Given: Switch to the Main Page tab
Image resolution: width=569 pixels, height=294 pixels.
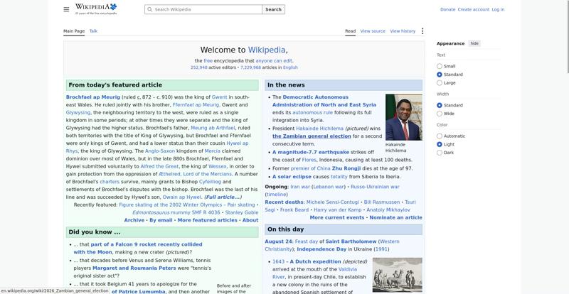Looking at the screenshot, I should [74, 31].
